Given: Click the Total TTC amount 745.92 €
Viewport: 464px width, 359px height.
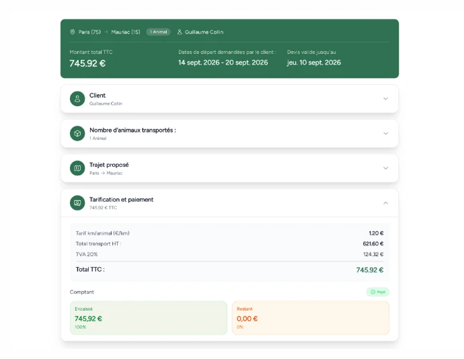Looking at the screenshot, I should click(x=370, y=270).
